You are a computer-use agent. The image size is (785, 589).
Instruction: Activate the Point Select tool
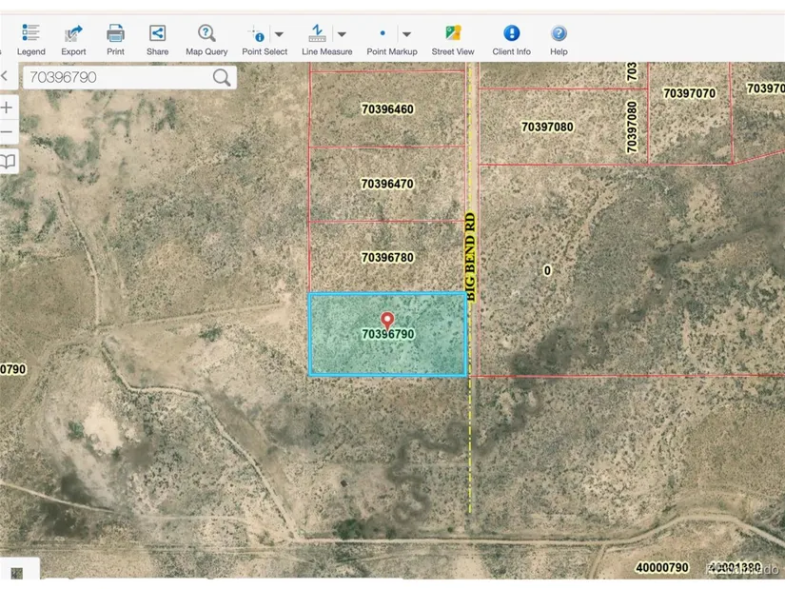(x=257, y=34)
